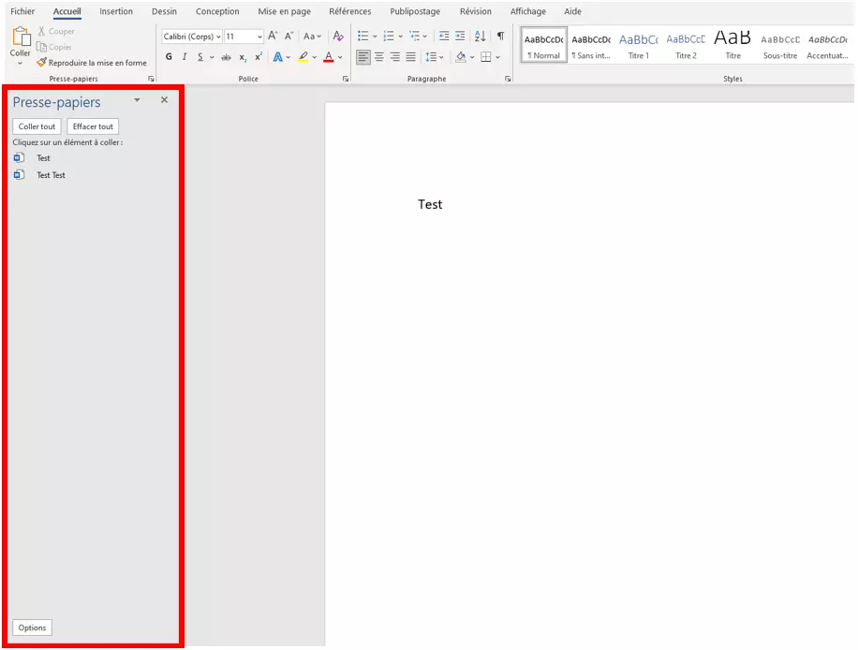
Task: Toggle paragraph marks display
Action: (x=500, y=37)
